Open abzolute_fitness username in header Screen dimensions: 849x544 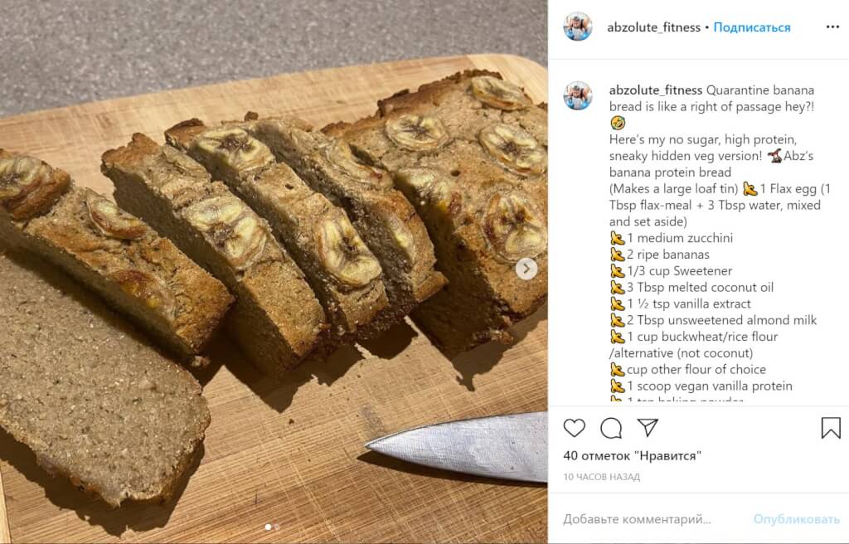click(653, 27)
